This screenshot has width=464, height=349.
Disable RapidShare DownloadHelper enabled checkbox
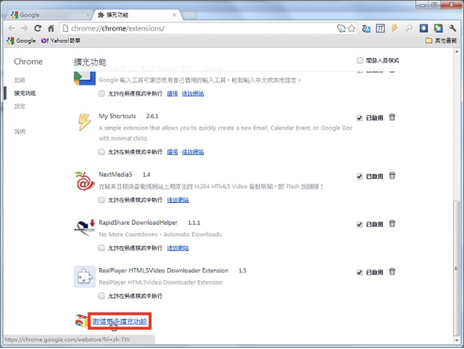pyautogui.click(x=360, y=224)
